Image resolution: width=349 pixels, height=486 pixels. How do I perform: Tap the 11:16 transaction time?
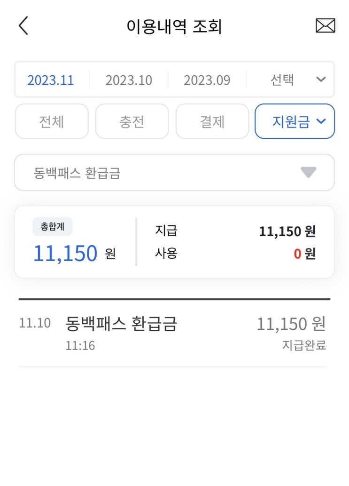tap(80, 346)
